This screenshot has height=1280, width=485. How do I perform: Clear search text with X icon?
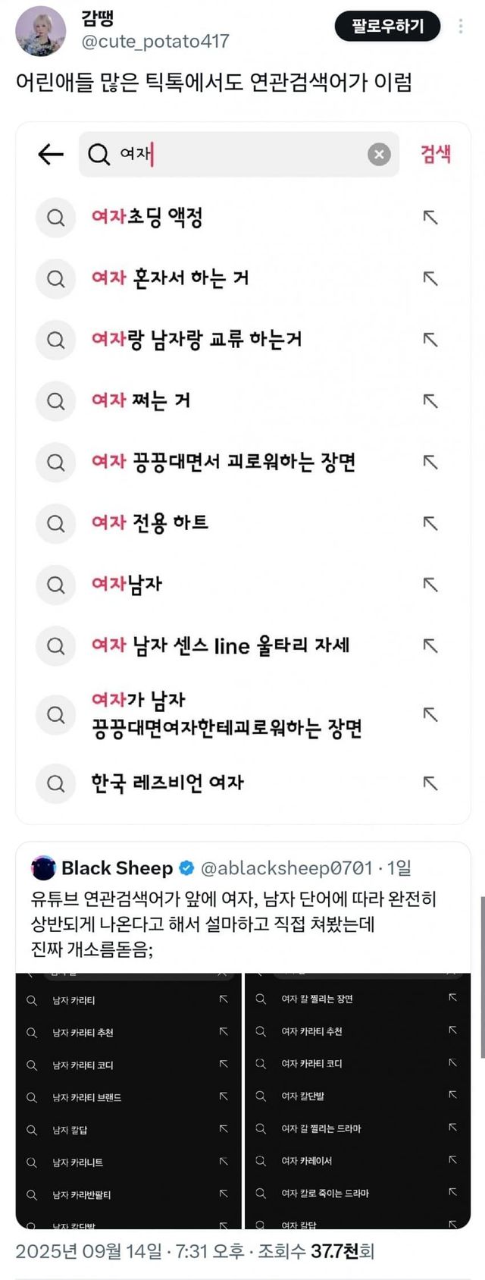pyautogui.click(x=379, y=155)
